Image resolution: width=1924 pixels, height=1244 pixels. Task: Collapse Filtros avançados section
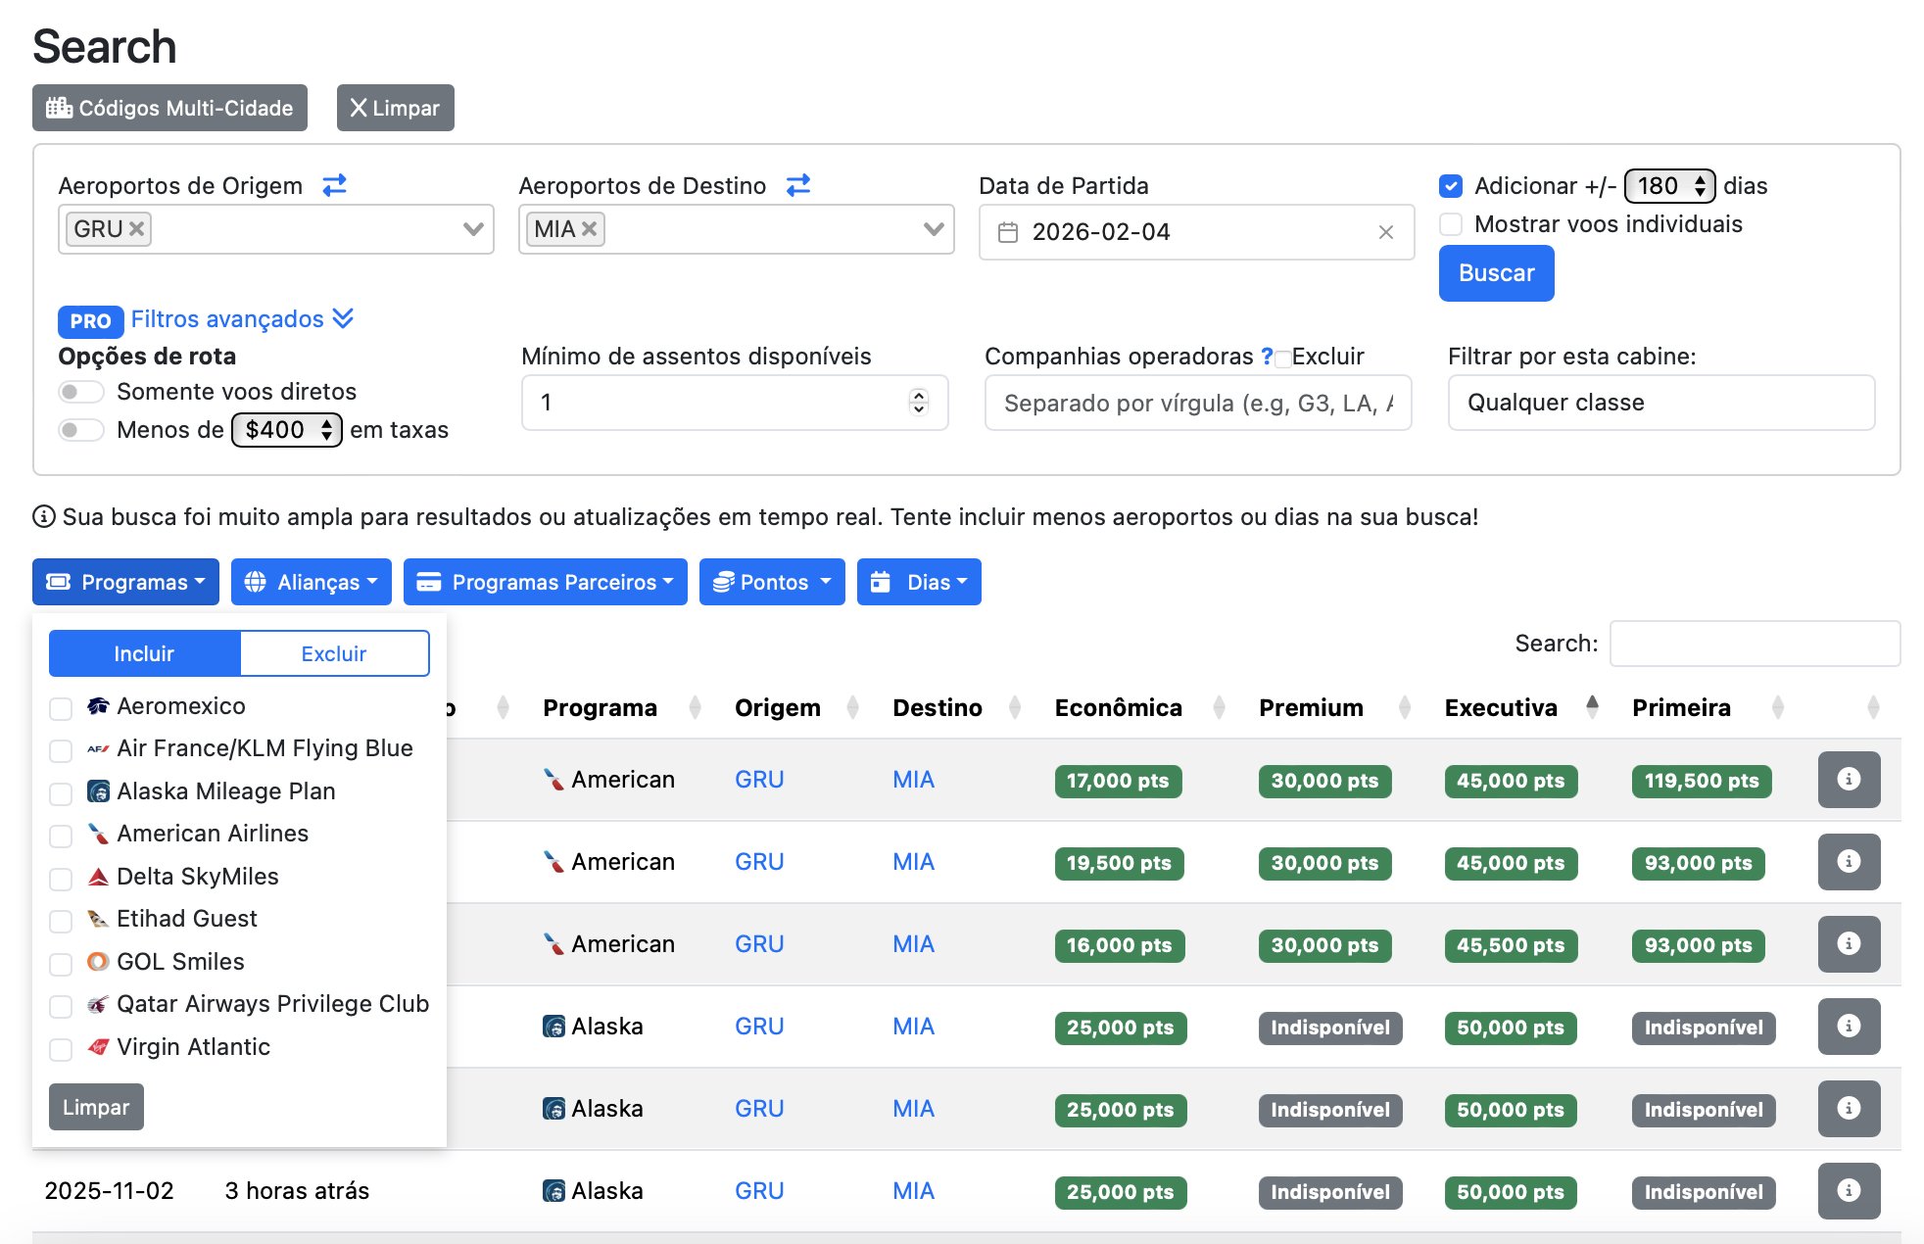pos(242,319)
